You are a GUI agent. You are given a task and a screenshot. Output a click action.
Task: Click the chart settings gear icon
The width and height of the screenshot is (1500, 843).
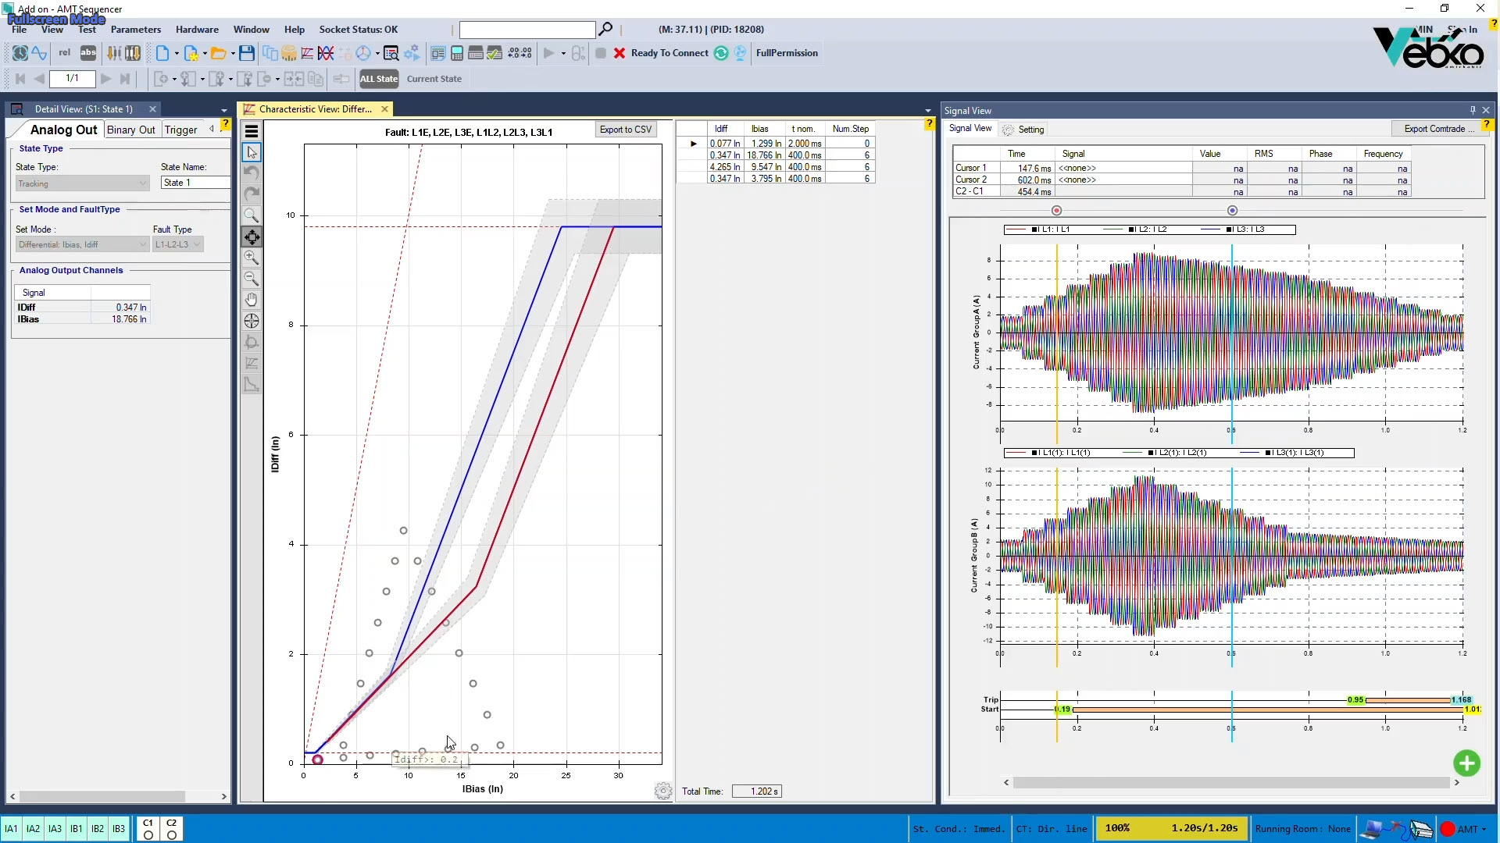(x=663, y=791)
